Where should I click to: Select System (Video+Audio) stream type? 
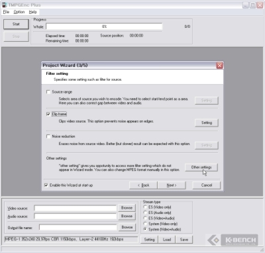pyautogui.click(x=145, y=229)
